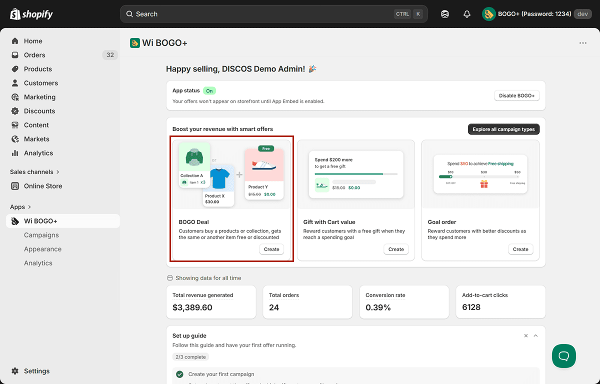Open the notifications bell
This screenshot has width=600, height=384.
click(467, 14)
